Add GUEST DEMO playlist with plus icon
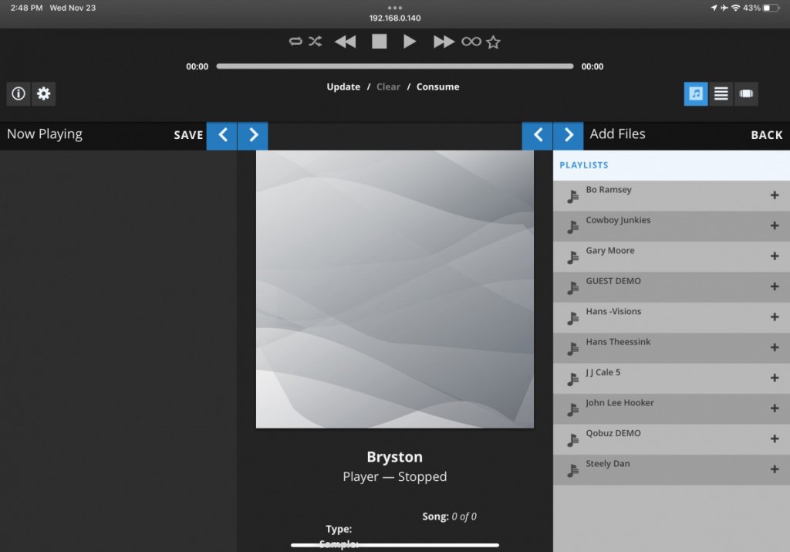The image size is (790, 552). (775, 286)
